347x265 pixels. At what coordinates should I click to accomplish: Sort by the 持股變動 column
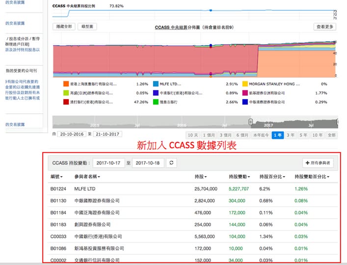tap(239, 177)
